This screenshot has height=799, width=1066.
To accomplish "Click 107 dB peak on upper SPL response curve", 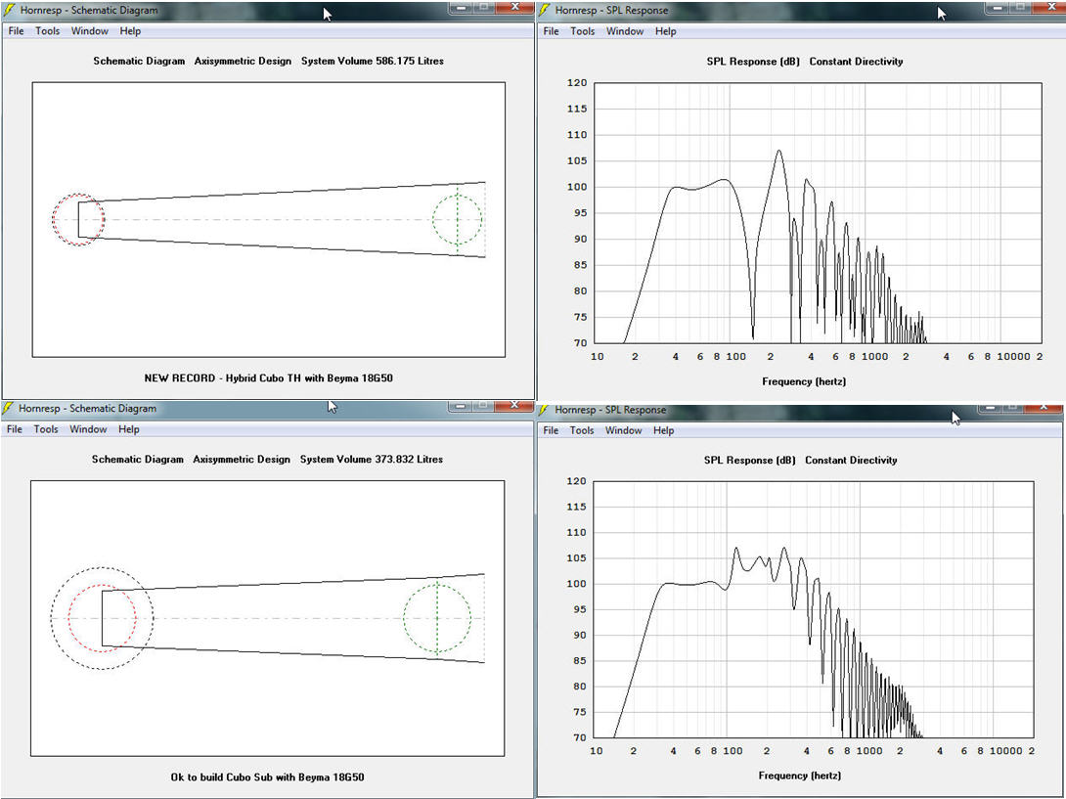I will click(779, 151).
